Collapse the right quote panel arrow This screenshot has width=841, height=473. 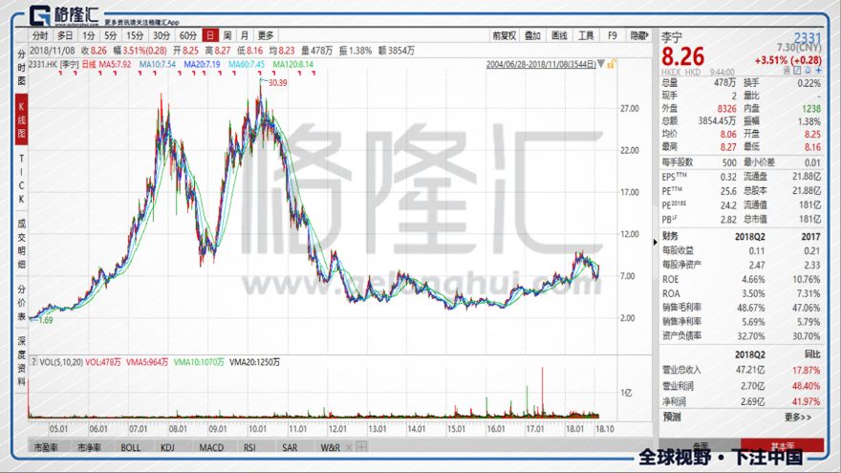(x=656, y=243)
